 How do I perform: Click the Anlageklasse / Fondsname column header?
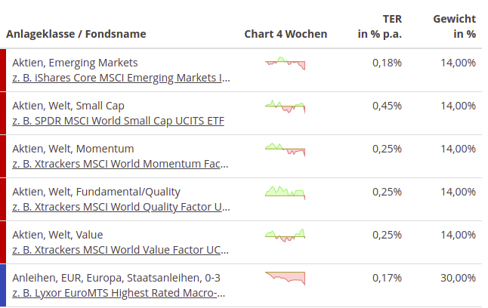point(76,34)
